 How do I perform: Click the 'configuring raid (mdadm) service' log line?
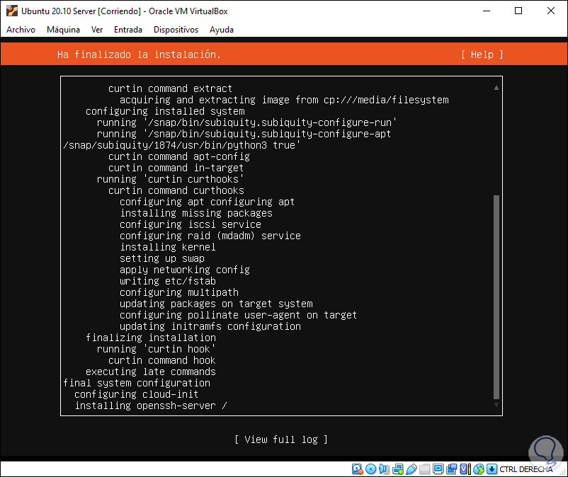[210, 236]
